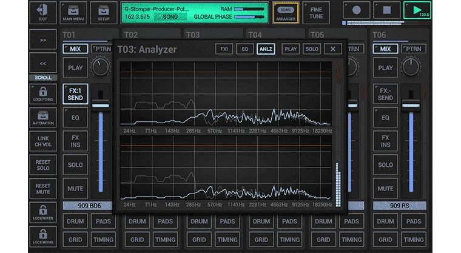The image size is (461, 253).
Task: Adjust the T01 pan knob
Action: [x=100, y=67]
